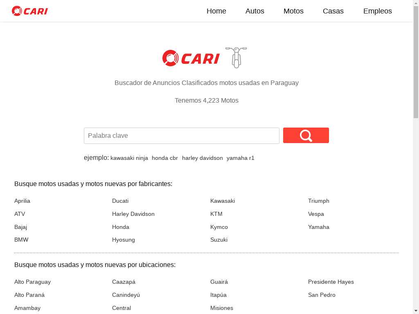Viewport: 419px width, 314px height.
Task: Open the San Pedro location link
Action: [322, 295]
